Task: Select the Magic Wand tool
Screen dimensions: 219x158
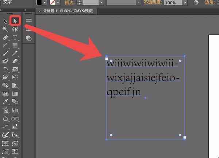Action: [x=5, y=29]
